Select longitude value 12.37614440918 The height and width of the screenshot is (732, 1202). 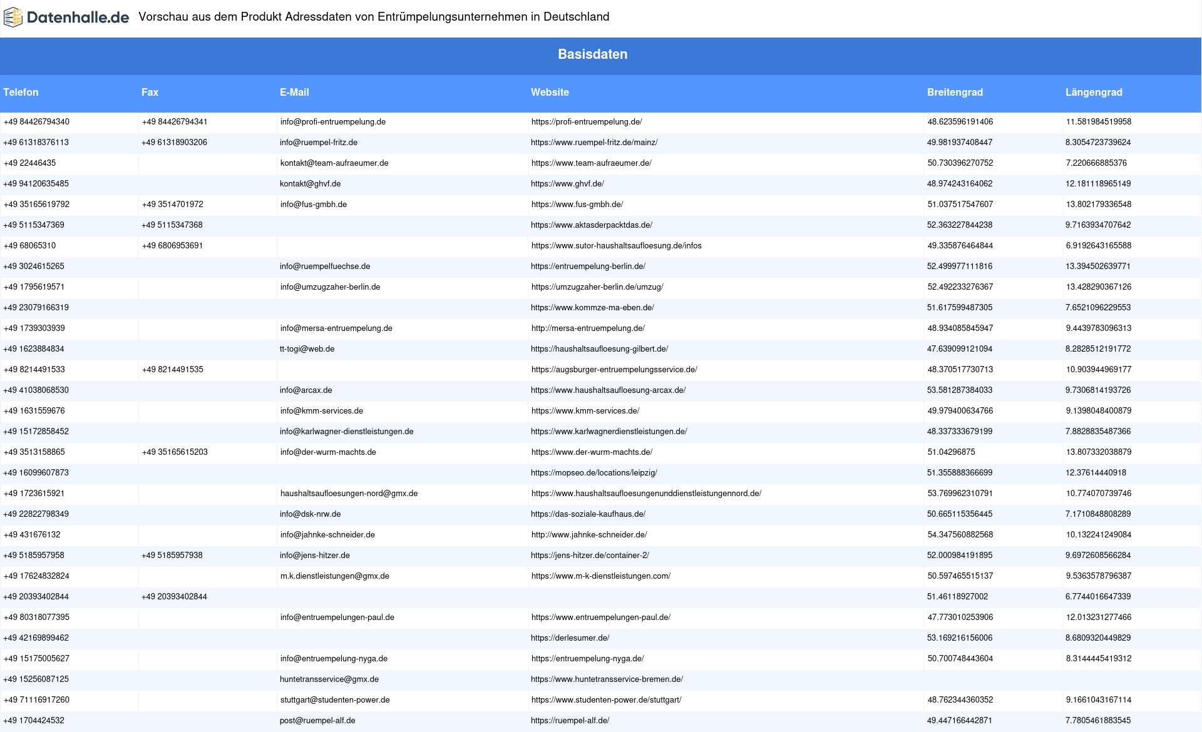(x=1096, y=473)
